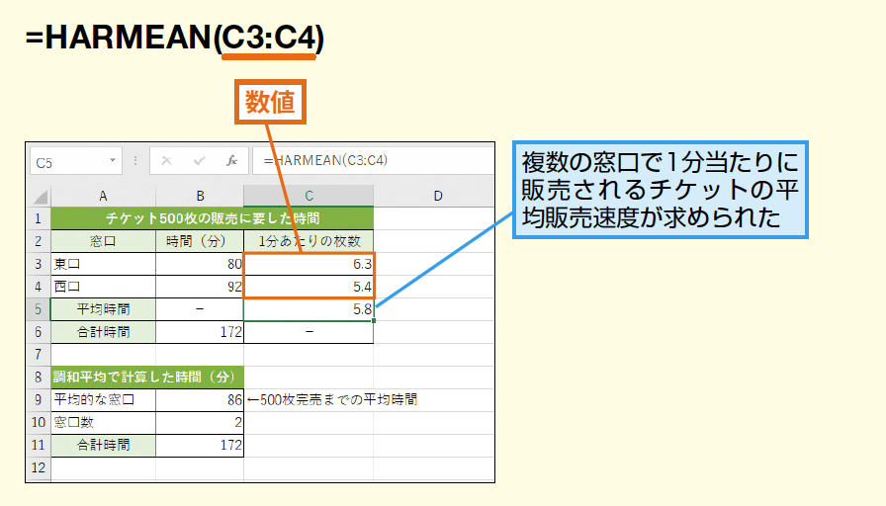Click the 合計時間 cell in row 6

[x=103, y=332]
